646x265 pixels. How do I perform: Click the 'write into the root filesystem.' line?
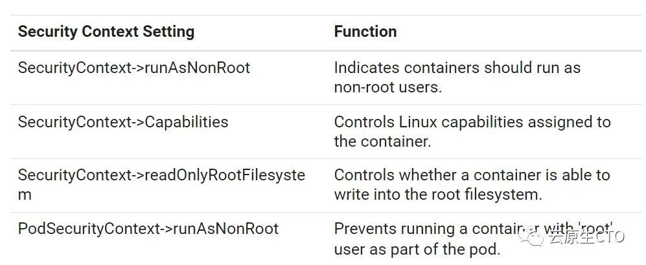437,195
